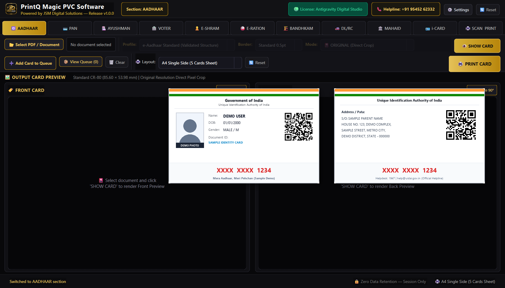The width and height of the screenshot is (505, 288).
Task: Click the Clear trash button
Action: pyautogui.click(x=117, y=62)
